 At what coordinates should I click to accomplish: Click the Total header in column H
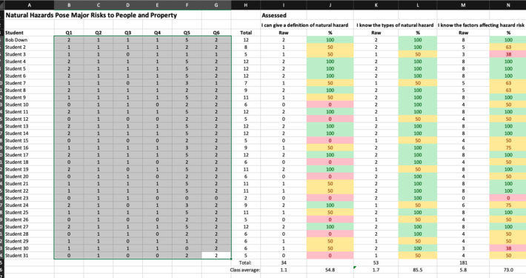tap(245, 33)
